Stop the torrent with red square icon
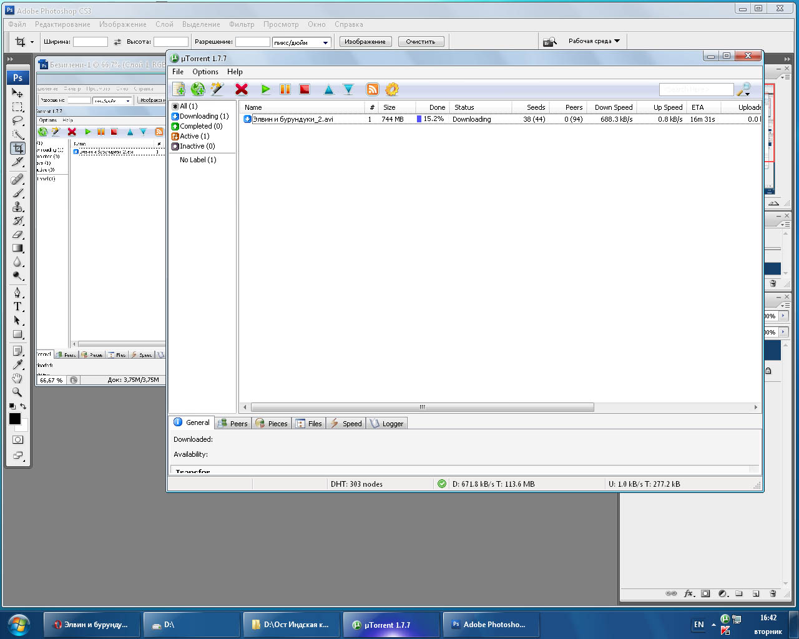Screen dimensions: 799x639 point(305,89)
